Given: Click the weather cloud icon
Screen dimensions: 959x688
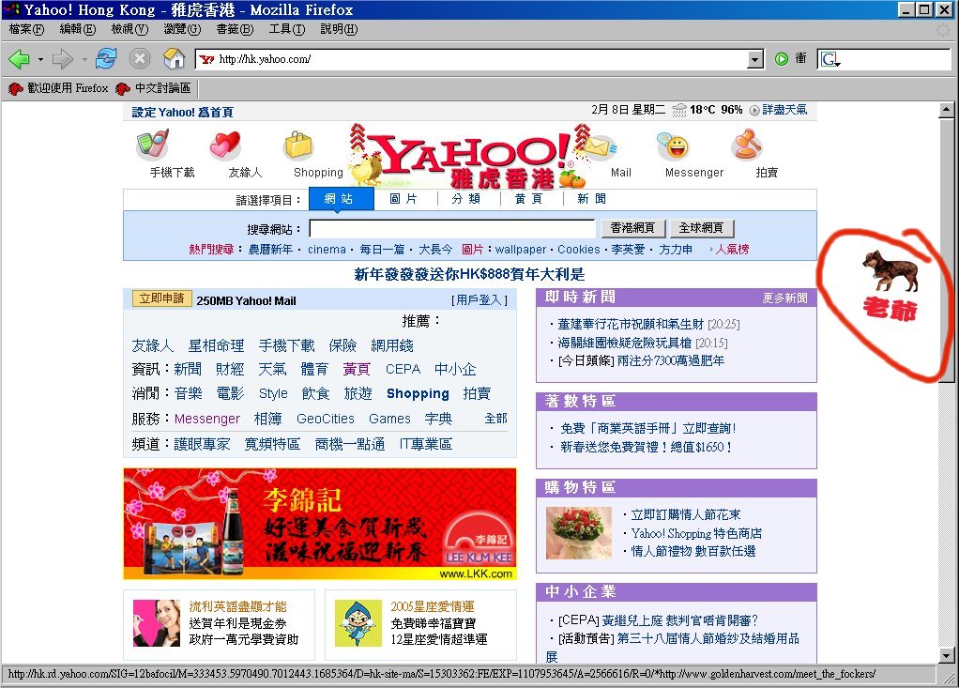Looking at the screenshot, I should click(678, 110).
